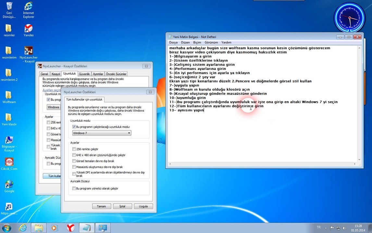Image resolution: width=372 pixels, height=233 pixels.
Task: Select the Google desktop shortcut
Action: [9, 186]
